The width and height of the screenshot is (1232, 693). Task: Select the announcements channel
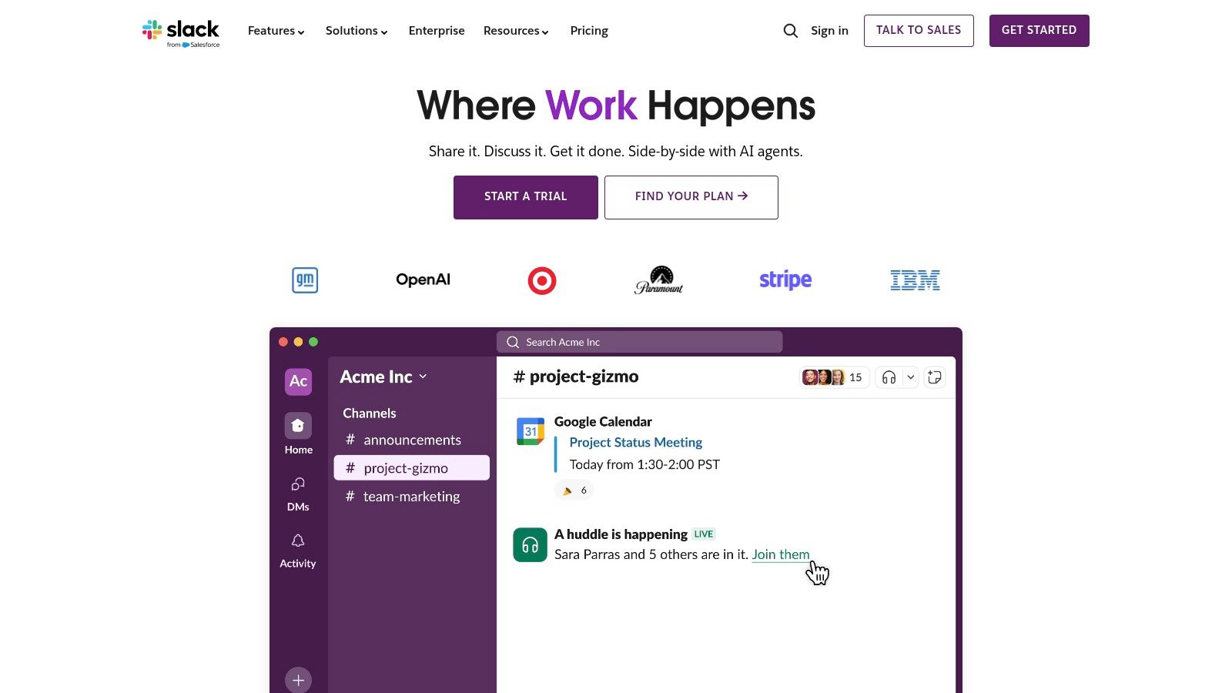412,440
